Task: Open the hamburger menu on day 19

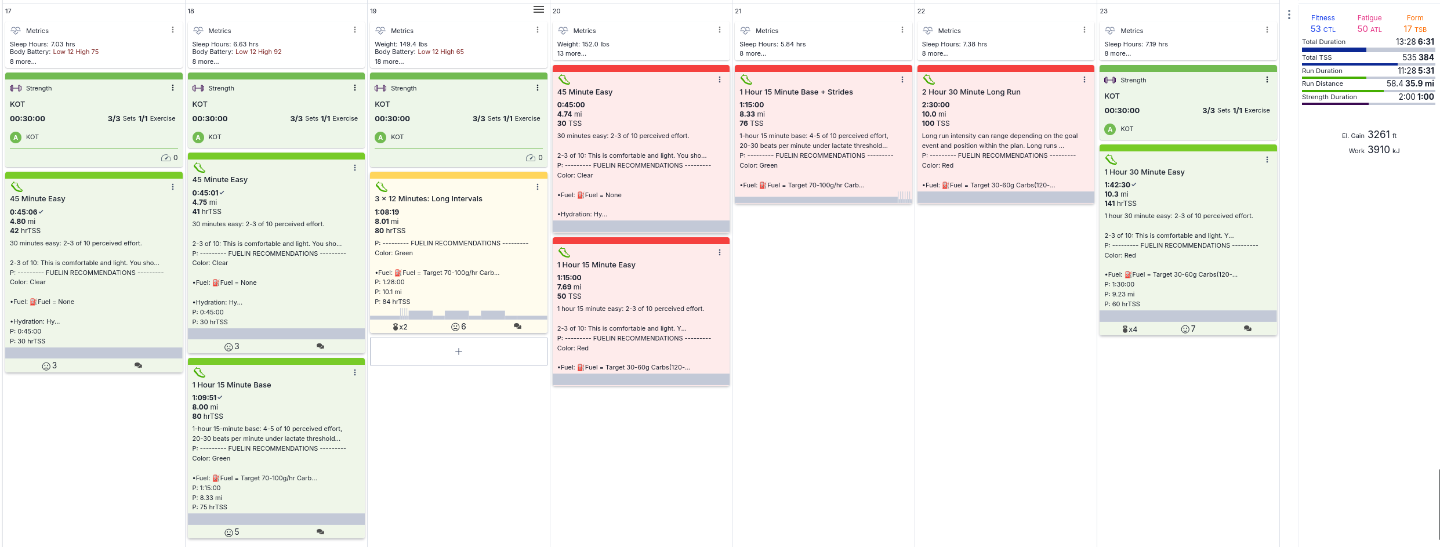Action: (x=538, y=9)
